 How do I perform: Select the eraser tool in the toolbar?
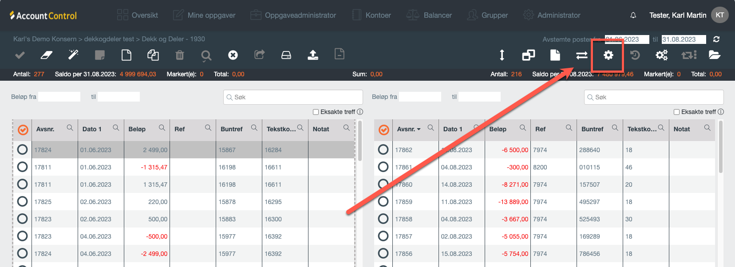[x=47, y=55]
